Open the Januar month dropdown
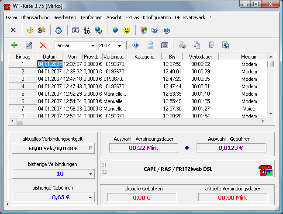The height and width of the screenshot is (214, 283). 93,46
